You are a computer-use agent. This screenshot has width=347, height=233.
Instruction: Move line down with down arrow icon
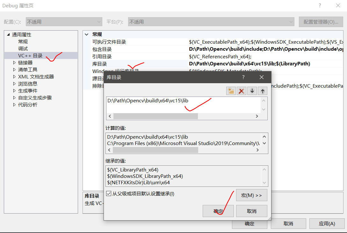pyautogui.click(x=252, y=91)
